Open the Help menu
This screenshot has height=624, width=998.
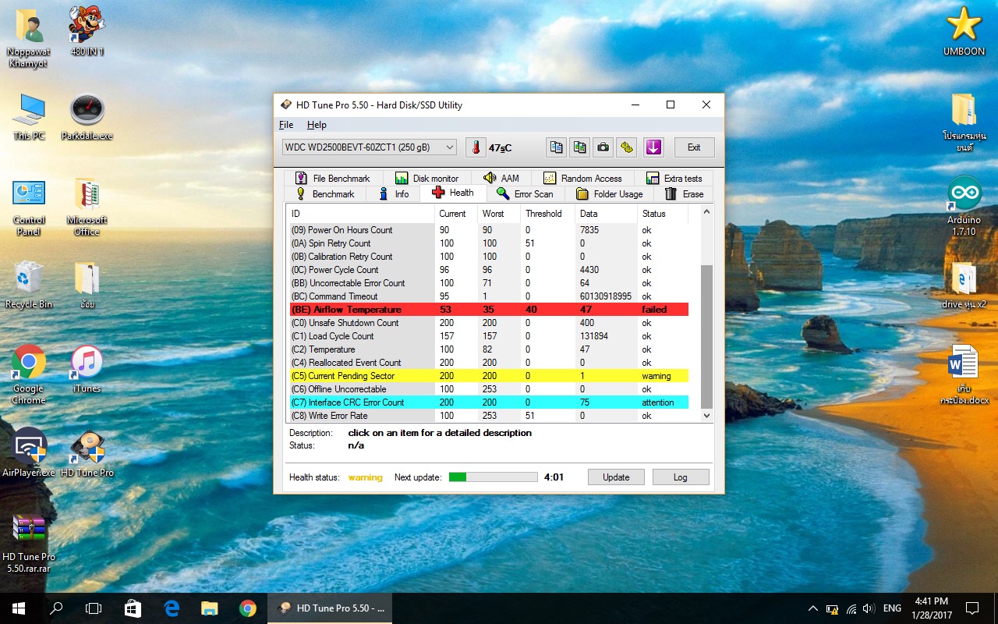coord(317,125)
